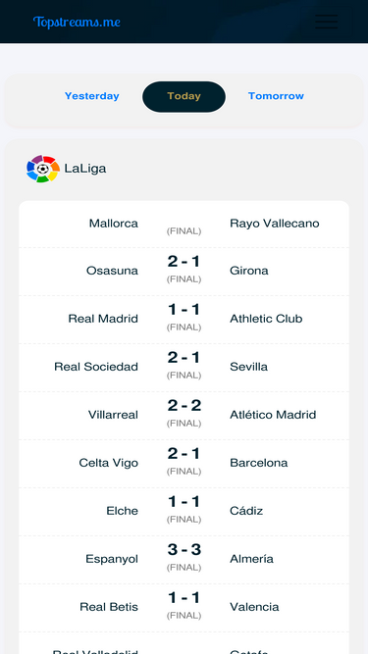Viewport: 368px width, 654px height.
Task: Click the Valencia team name
Action: (x=254, y=607)
